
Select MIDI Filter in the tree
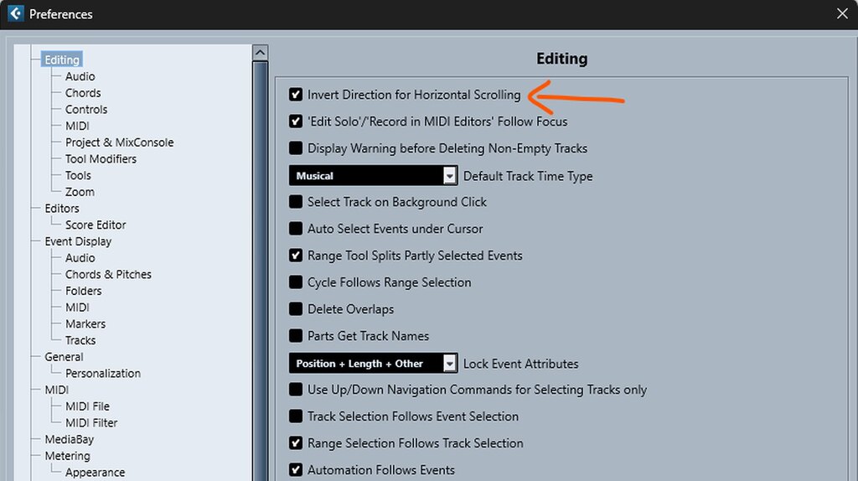click(91, 422)
